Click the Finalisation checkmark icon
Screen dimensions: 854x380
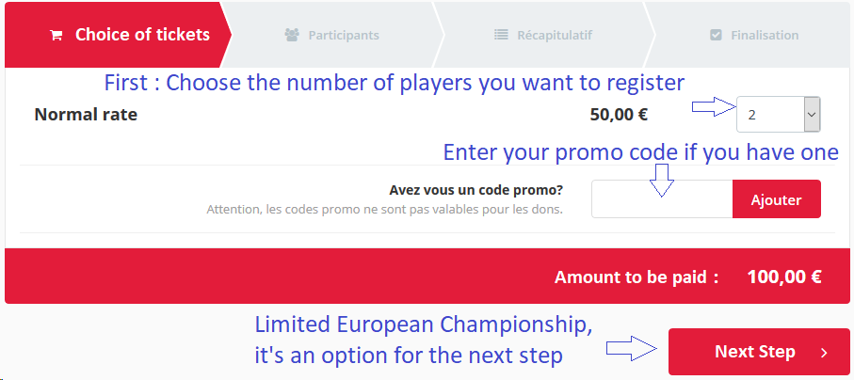tap(716, 35)
